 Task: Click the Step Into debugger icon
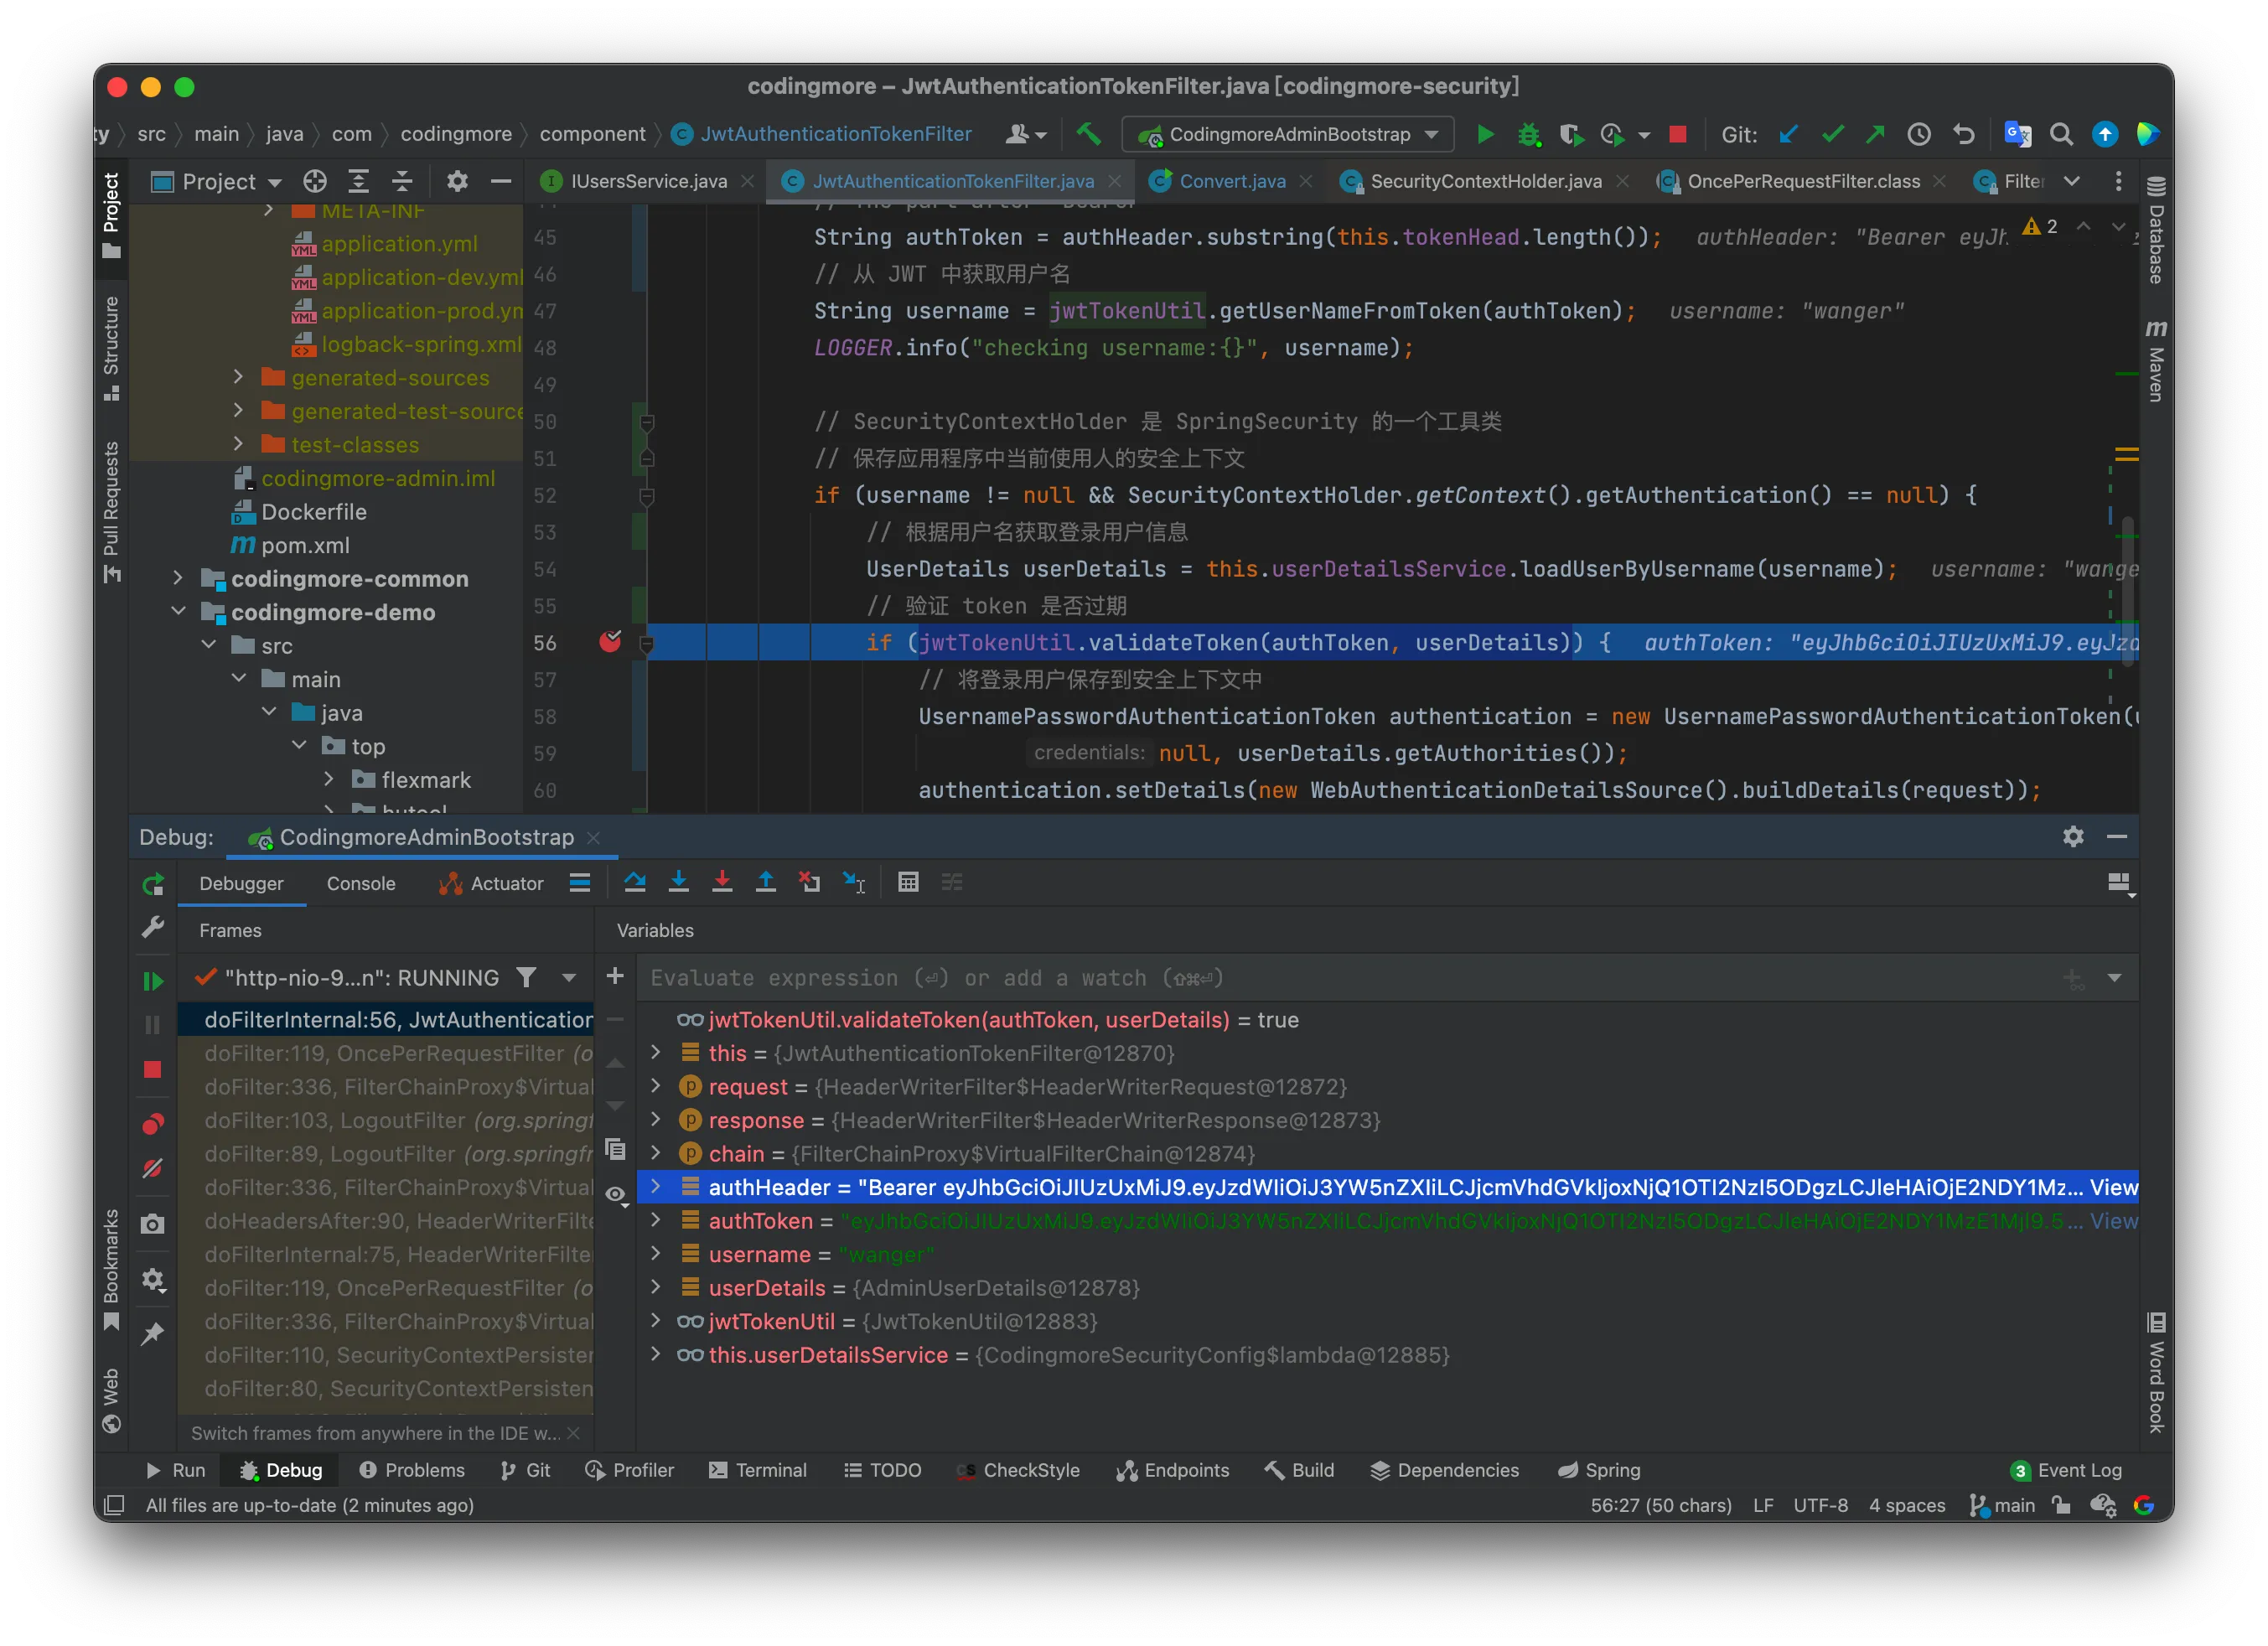pyautogui.click(x=678, y=882)
